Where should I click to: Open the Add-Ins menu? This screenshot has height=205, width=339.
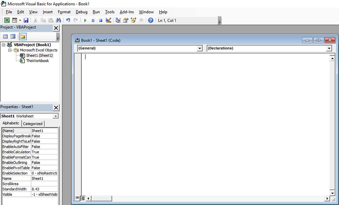point(127,12)
